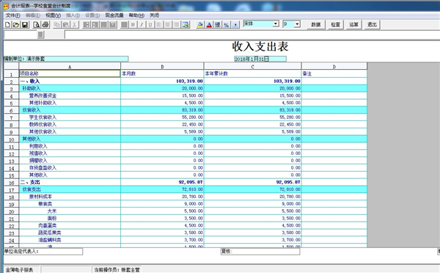Click the 退出 button
The height and width of the screenshot is (273, 440).
point(372,24)
